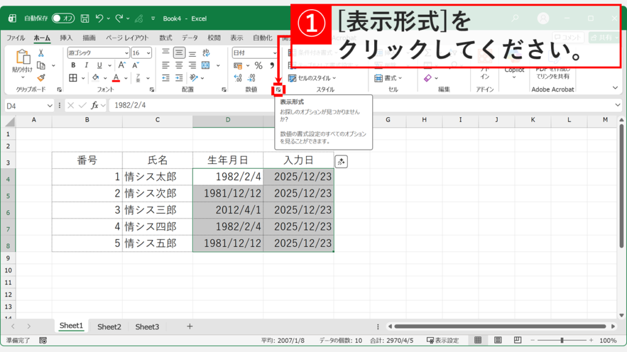Click the Increase Decimal icon
This screenshot has height=352, width=627.
pos(237,77)
